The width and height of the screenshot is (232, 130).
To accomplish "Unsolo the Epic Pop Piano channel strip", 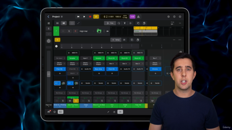I will (76, 101).
